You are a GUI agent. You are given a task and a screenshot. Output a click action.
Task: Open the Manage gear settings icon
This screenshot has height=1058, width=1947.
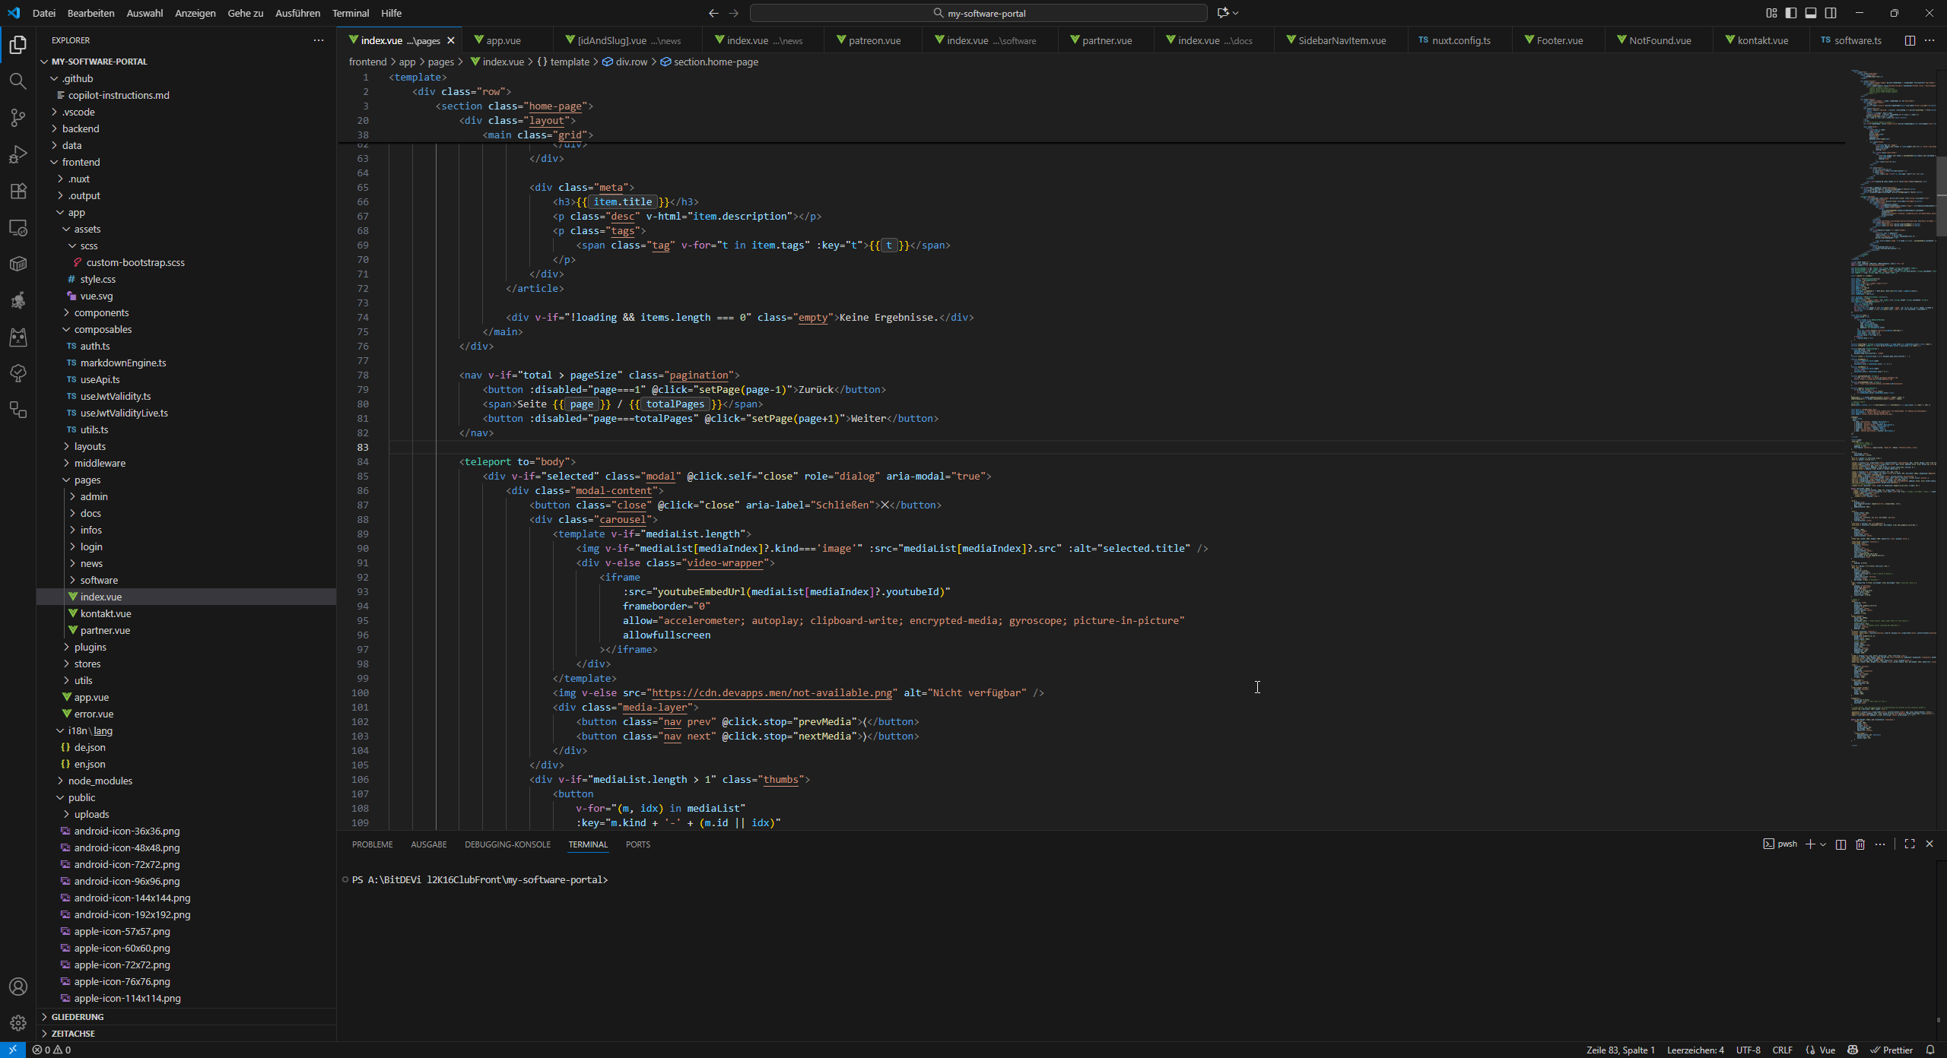click(x=17, y=1023)
